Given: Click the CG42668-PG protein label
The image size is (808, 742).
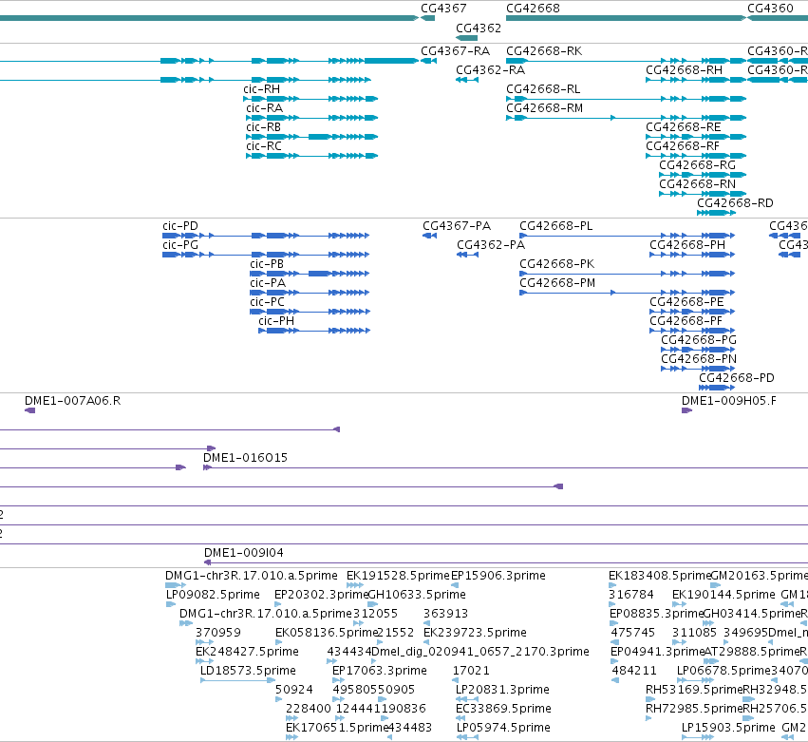Looking at the screenshot, I should pos(699,340).
